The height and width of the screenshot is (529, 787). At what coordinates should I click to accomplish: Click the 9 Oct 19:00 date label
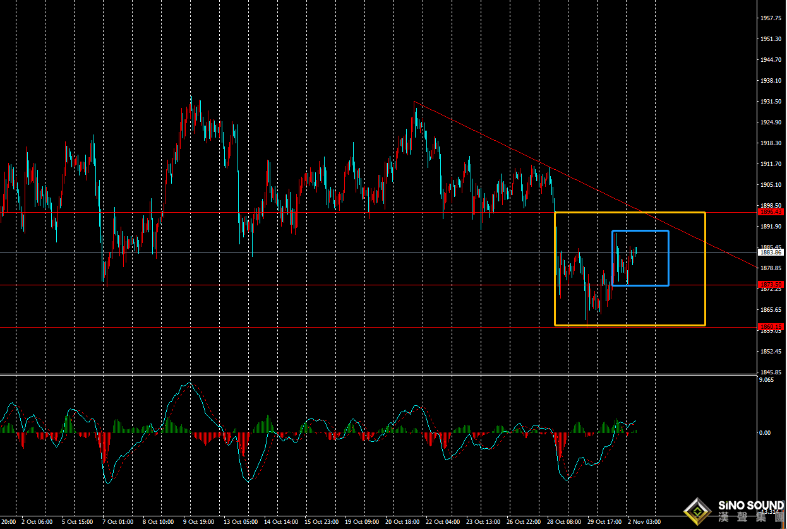[199, 522]
